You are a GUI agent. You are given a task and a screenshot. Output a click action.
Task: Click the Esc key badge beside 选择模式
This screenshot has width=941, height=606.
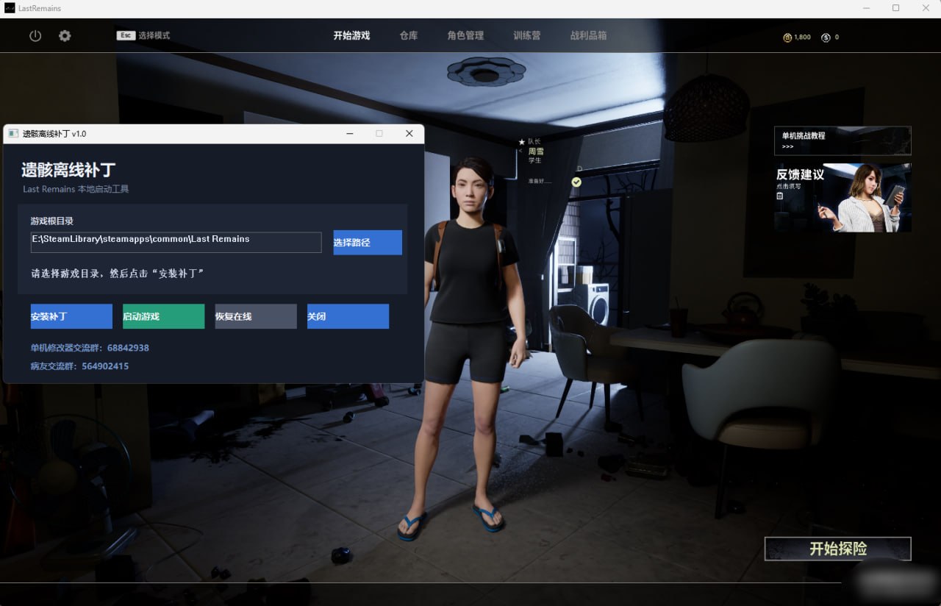126,35
